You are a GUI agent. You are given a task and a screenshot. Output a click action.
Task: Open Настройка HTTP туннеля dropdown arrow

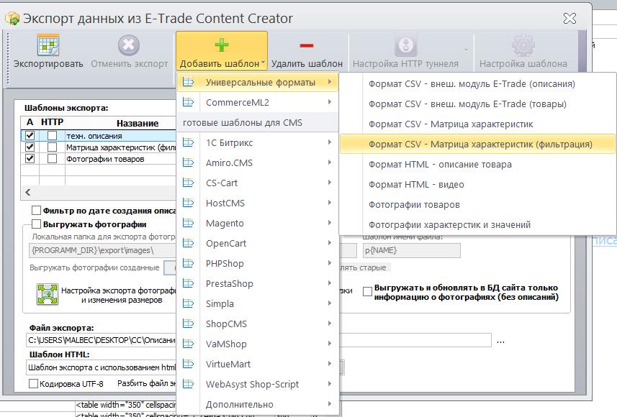466,50
